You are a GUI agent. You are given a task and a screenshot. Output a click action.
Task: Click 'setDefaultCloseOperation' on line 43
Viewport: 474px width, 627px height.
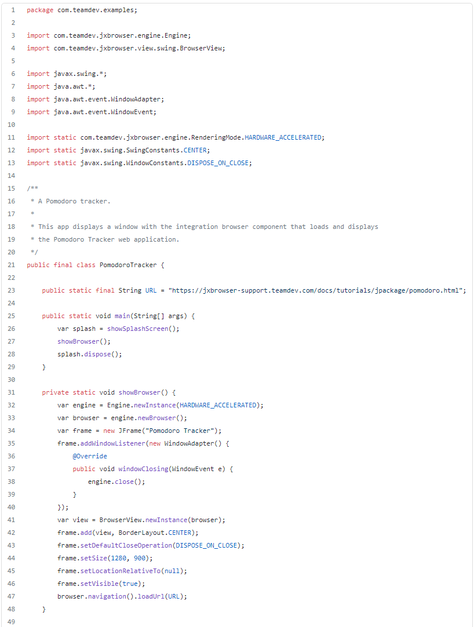(126, 546)
